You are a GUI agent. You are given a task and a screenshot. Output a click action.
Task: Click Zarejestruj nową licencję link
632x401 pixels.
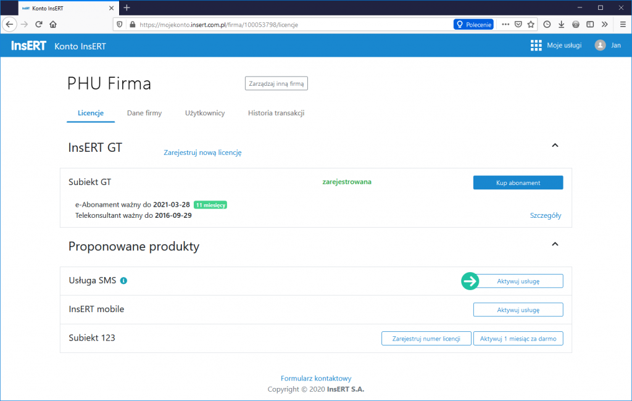coord(202,152)
